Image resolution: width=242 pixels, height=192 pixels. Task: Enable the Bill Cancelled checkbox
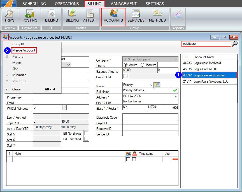click(86, 139)
